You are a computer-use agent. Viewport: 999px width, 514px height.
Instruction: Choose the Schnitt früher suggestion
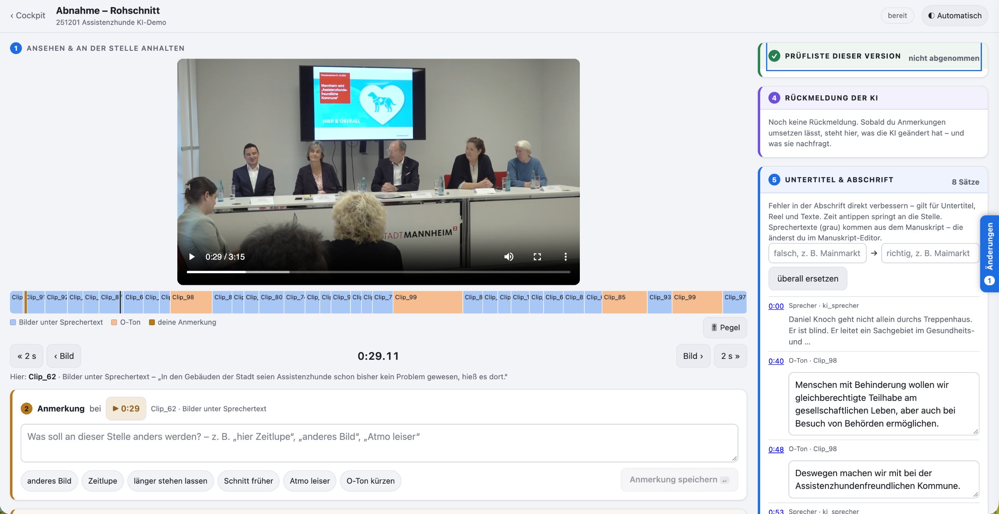pos(249,481)
